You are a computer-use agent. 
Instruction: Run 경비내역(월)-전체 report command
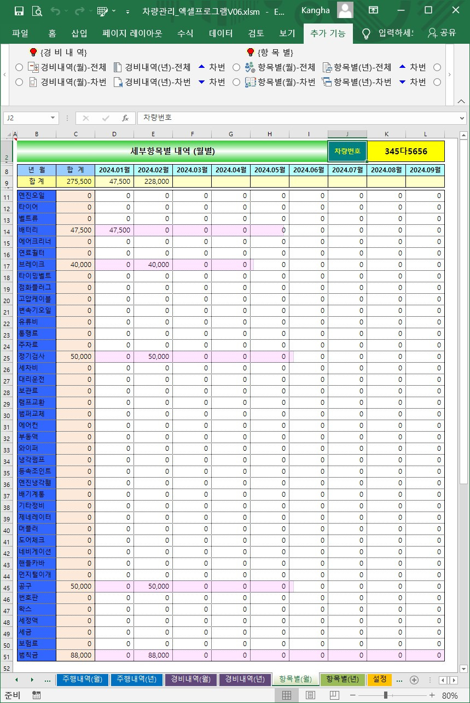click(x=67, y=67)
